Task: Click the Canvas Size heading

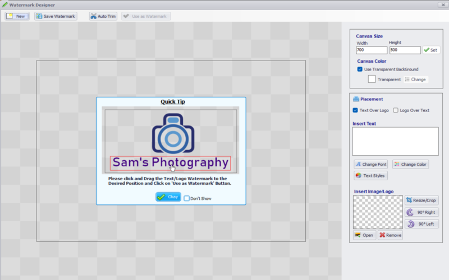Action: pyautogui.click(x=369, y=36)
